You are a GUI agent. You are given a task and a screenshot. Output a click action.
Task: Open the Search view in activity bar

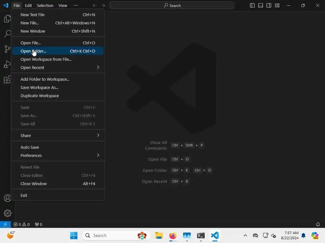7,34
